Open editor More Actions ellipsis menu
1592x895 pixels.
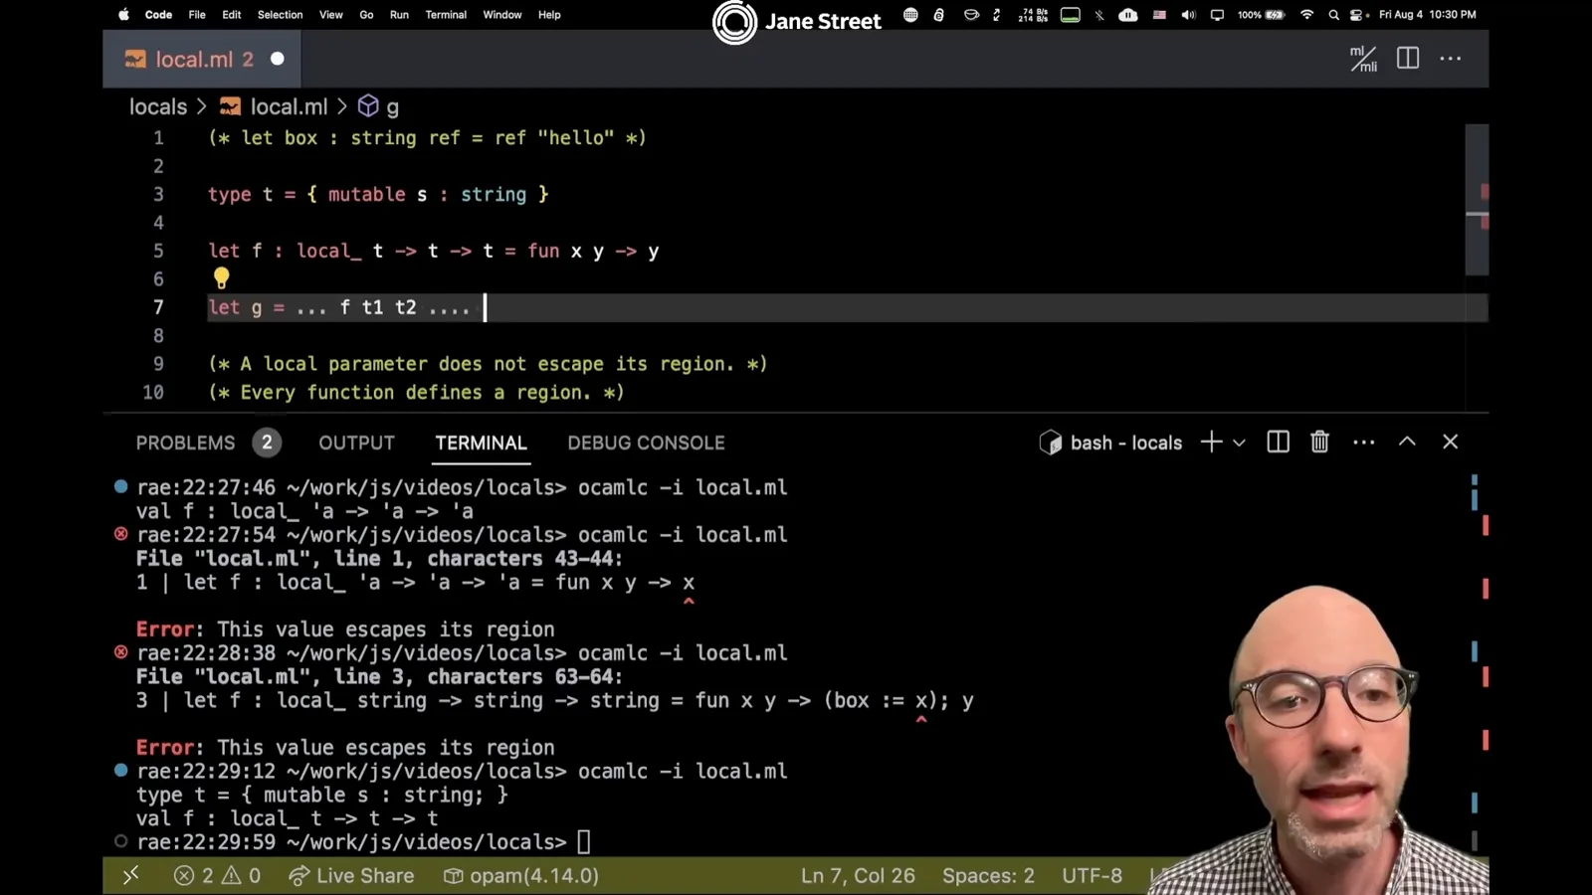click(x=1451, y=59)
